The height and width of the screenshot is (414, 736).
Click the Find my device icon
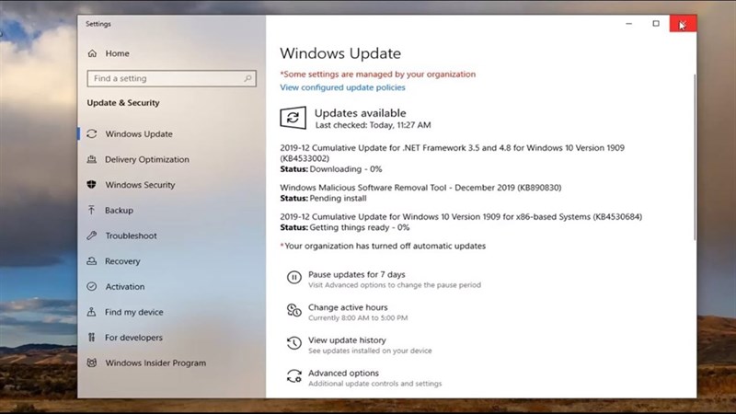(x=92, y=311)
